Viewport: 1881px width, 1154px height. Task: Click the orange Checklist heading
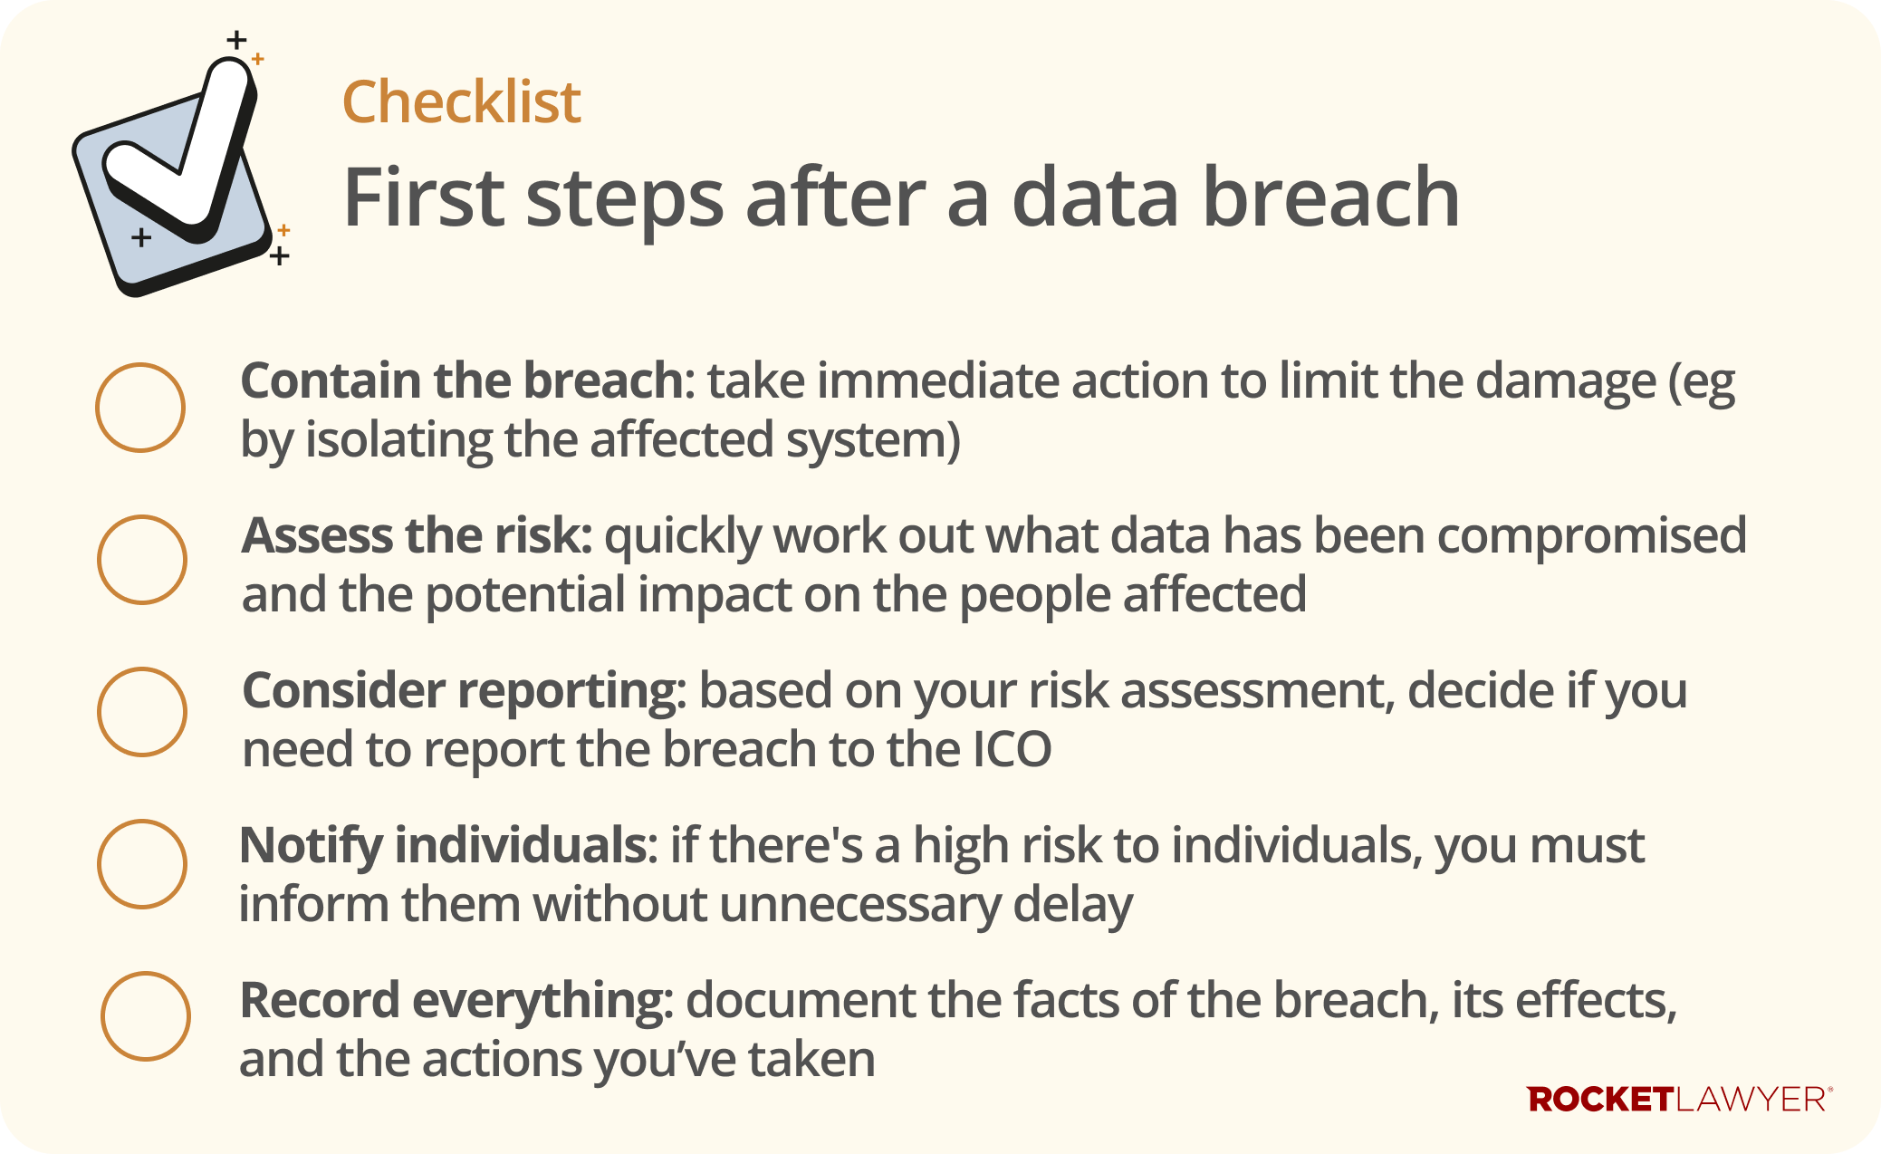461,101
